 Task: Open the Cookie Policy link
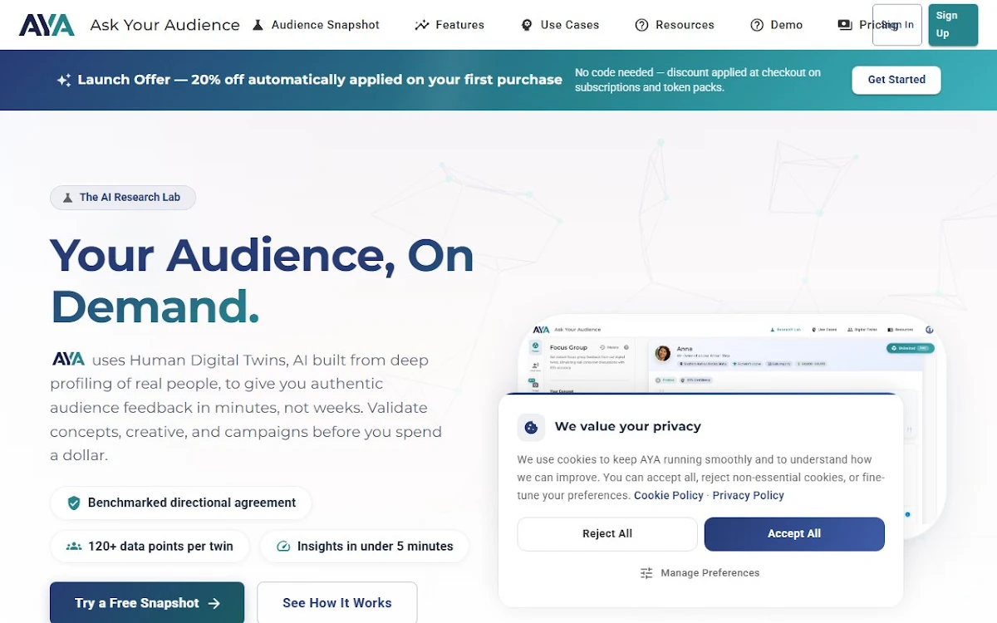point(669,495)
